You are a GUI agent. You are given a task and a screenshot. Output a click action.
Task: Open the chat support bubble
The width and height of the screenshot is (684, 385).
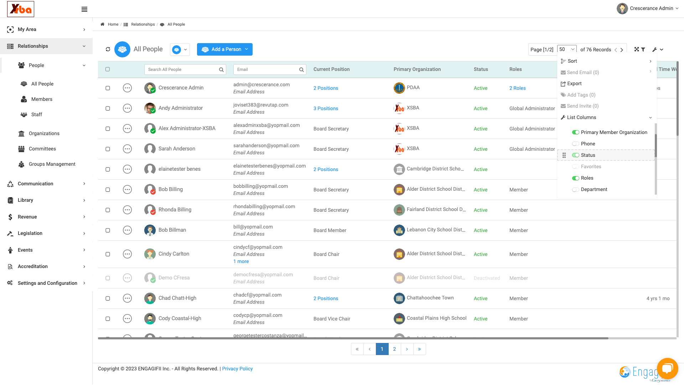pos(667,368)
